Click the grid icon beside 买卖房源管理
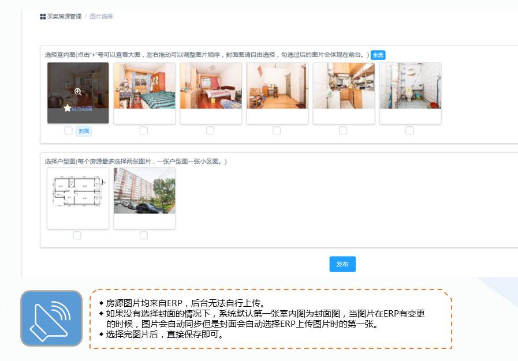Image resolution: width=518 pixels, height=361 pixels. click(43, 17)
